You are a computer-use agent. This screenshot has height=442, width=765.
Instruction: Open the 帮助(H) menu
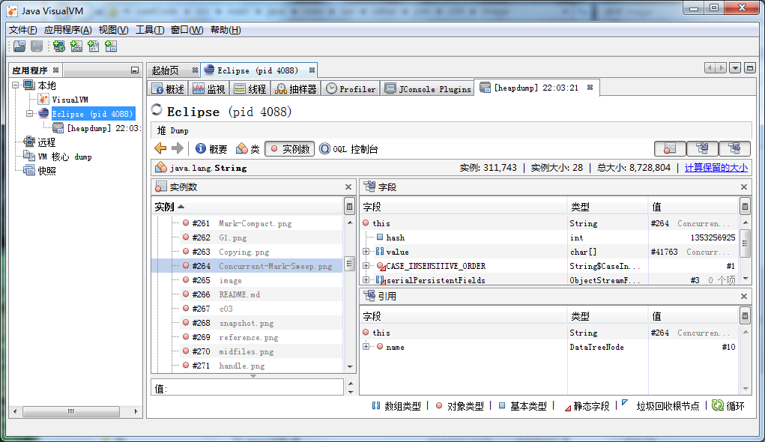[226, 30]
